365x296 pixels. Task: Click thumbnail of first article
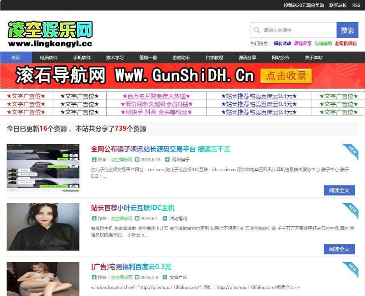click(x=43, y=168)
